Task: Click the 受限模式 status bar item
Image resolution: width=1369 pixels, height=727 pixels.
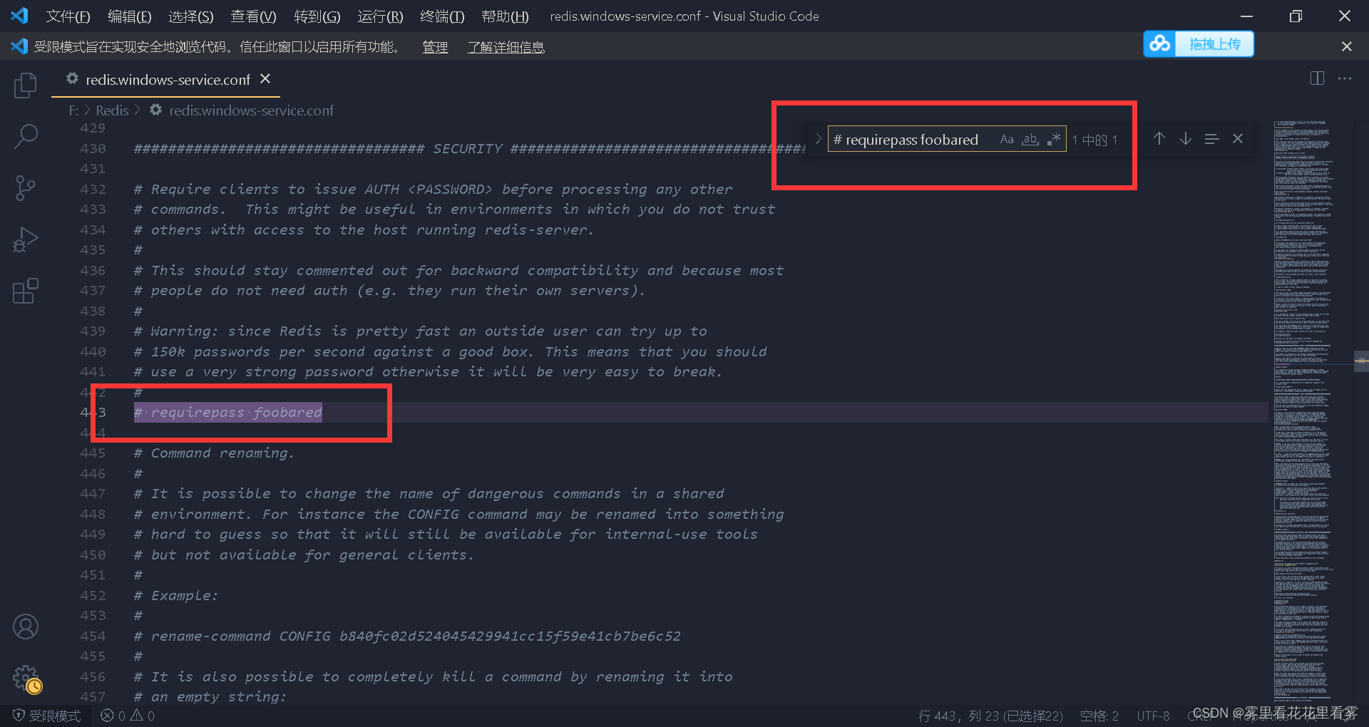Action: point(46,716)
